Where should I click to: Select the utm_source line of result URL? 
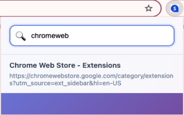[x=66, y=83]
